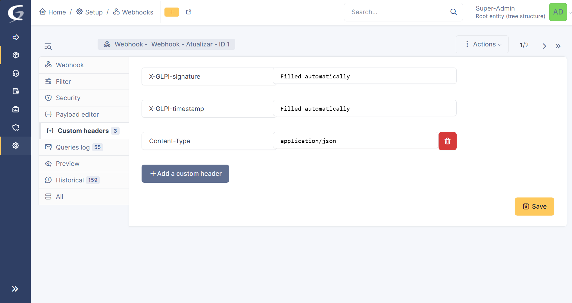Save the webhook custom headers
The height and width of the screenshot is (303, 572).
coord(534,207)
